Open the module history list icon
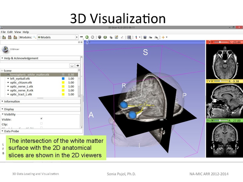 coord(81,37)
